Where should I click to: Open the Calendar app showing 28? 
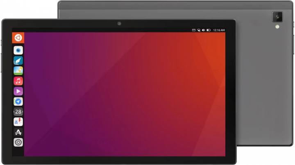pos(18,112)
